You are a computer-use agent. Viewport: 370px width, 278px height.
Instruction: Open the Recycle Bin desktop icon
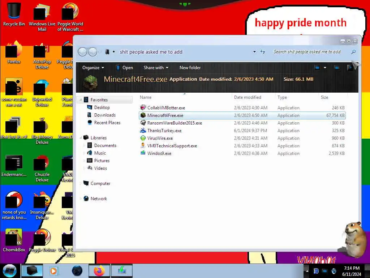(x=14, y=14)
